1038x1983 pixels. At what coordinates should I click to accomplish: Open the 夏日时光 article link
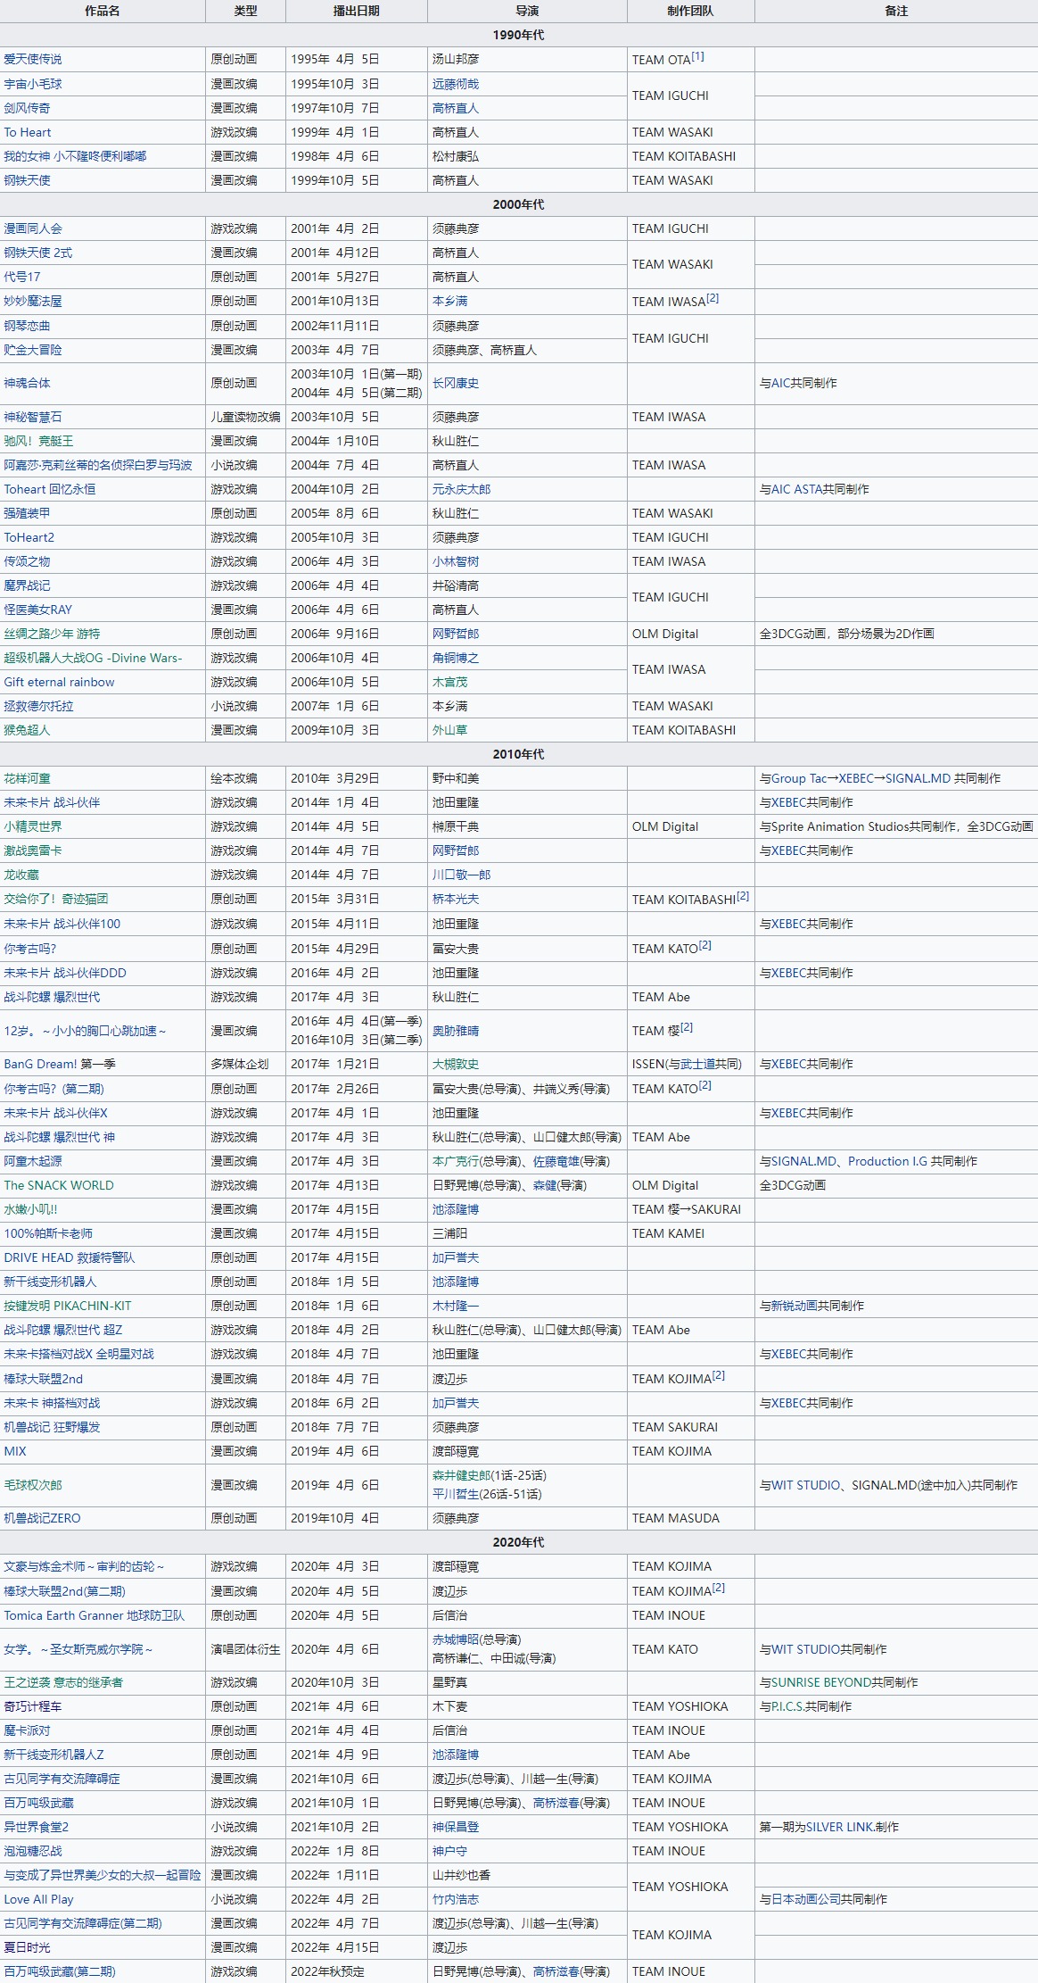tap(27, 1947)
